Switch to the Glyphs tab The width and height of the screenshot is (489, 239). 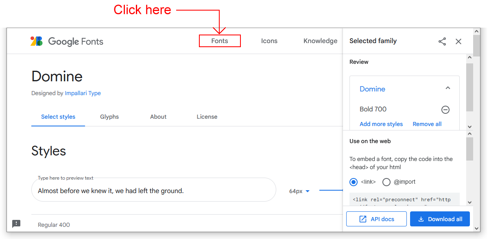tap(109, 117)
